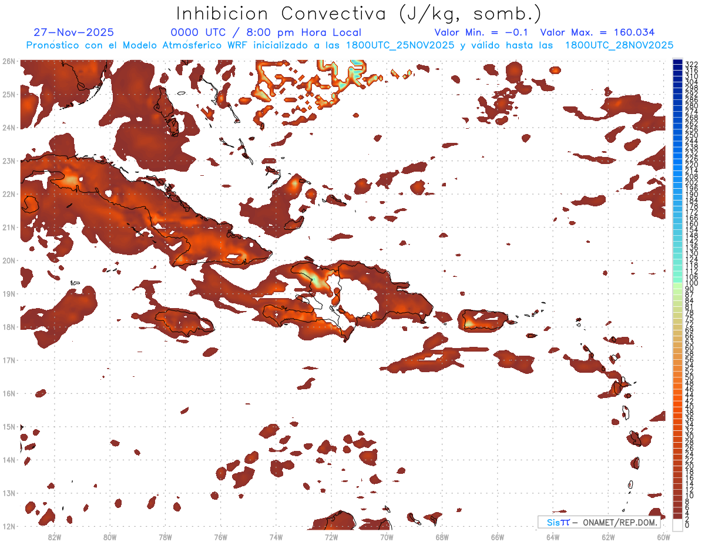Click the 66W longitude label
705x545 pixels.
click(x=498, y=537)
